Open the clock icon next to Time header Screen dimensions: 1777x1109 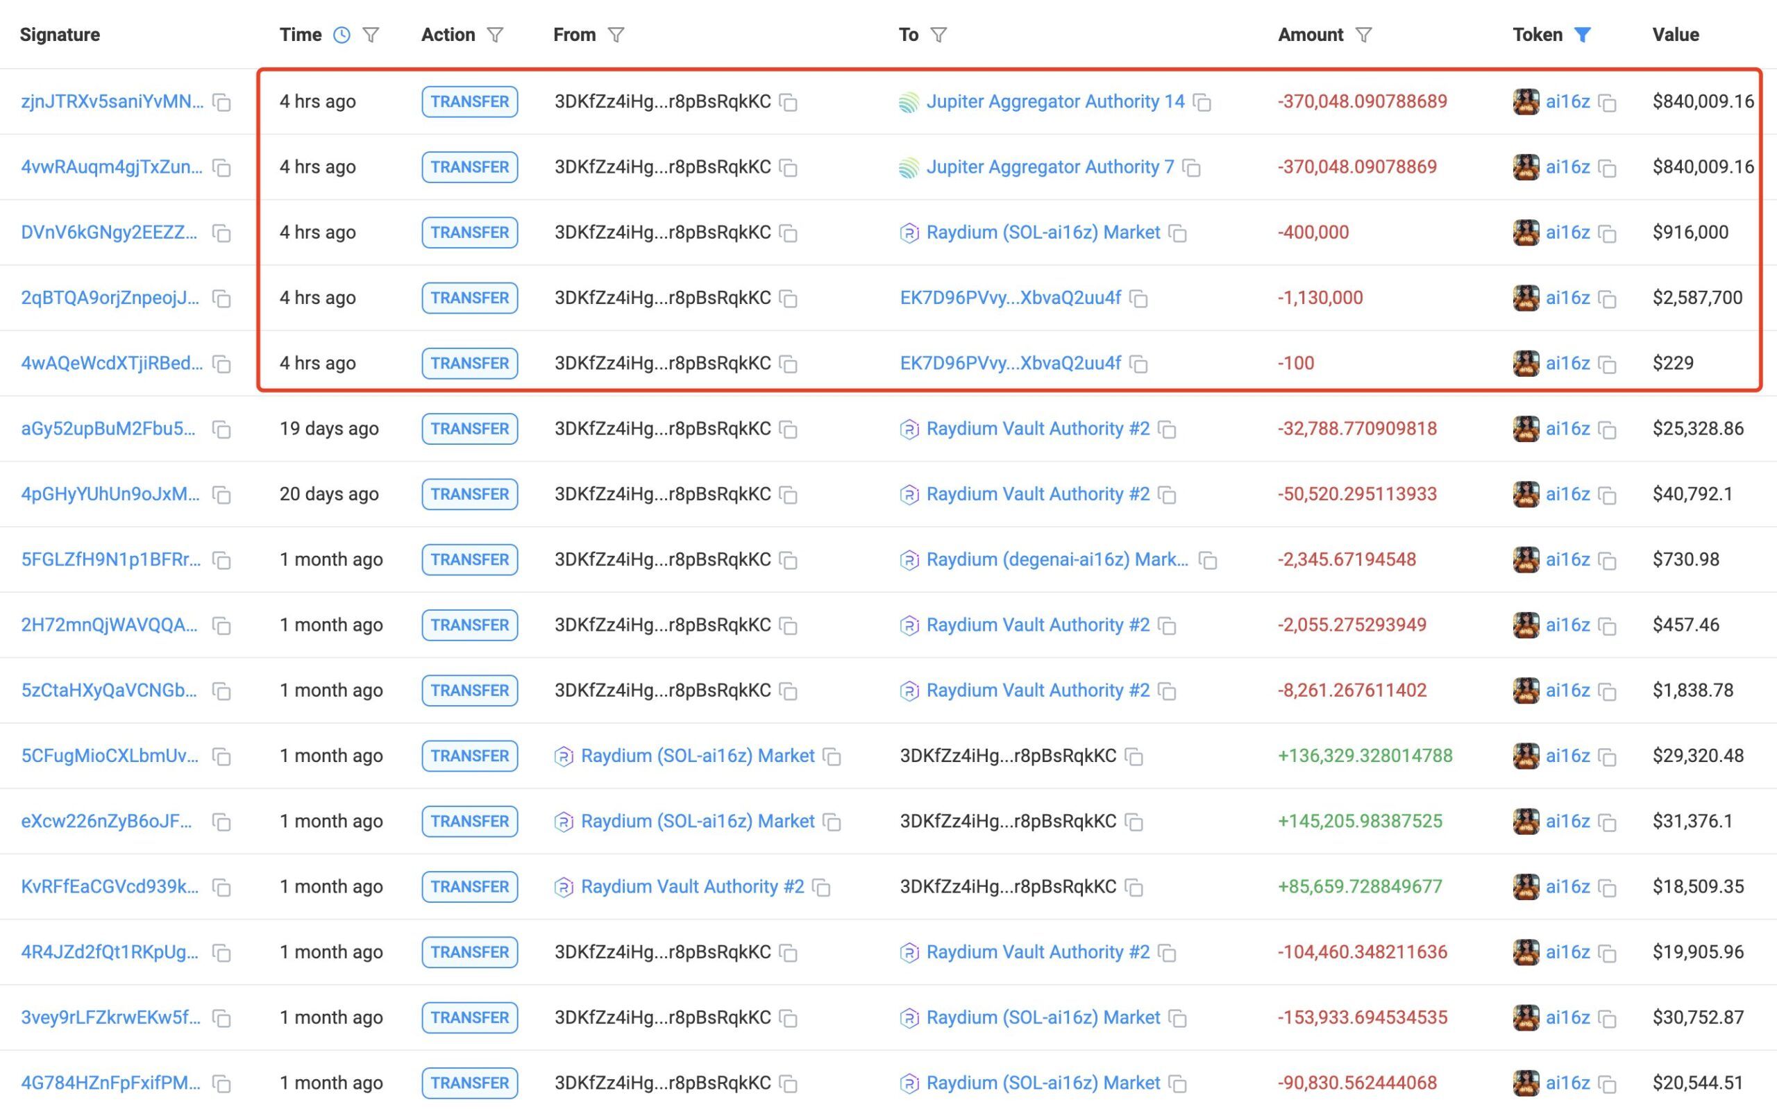[x=342, y=35]
